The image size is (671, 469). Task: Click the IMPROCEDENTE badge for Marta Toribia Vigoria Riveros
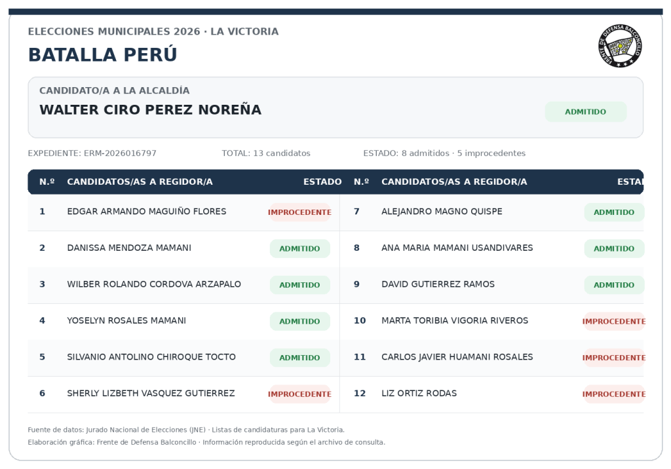click(x=613, y=322)
